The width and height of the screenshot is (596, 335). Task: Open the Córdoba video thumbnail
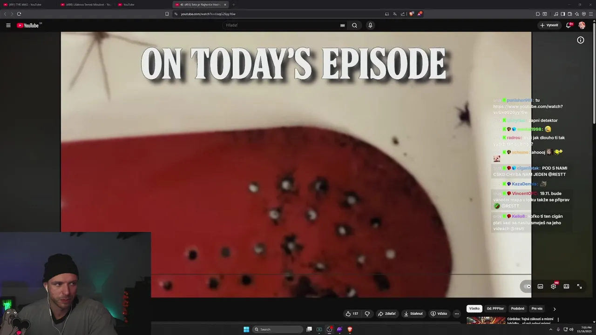pyautogui.click(x=486, y=320)
